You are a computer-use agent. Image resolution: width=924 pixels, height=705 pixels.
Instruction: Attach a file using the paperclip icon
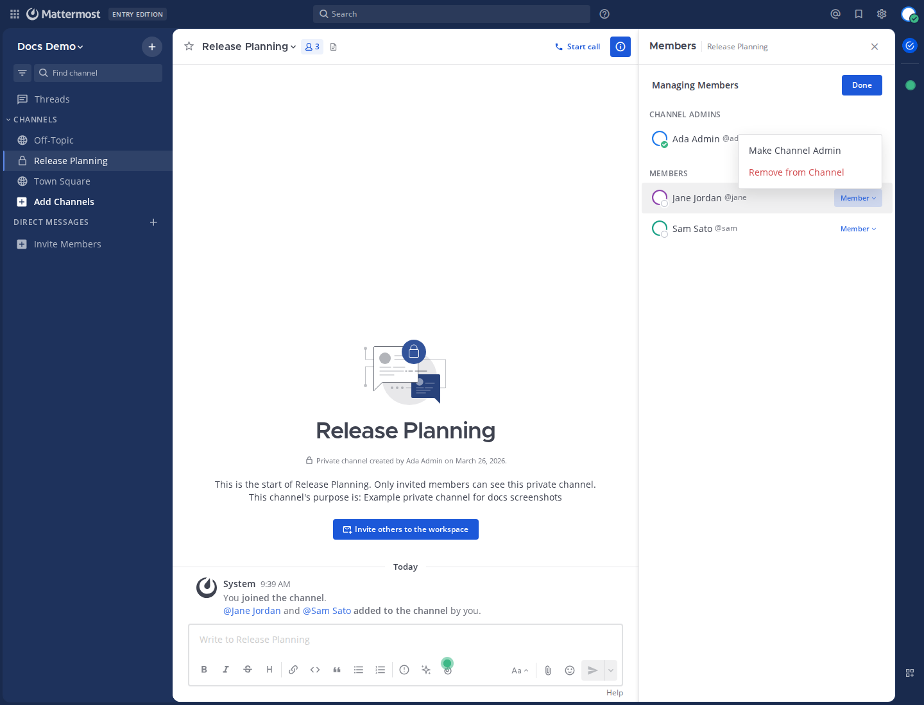click(x=548, y=670)
